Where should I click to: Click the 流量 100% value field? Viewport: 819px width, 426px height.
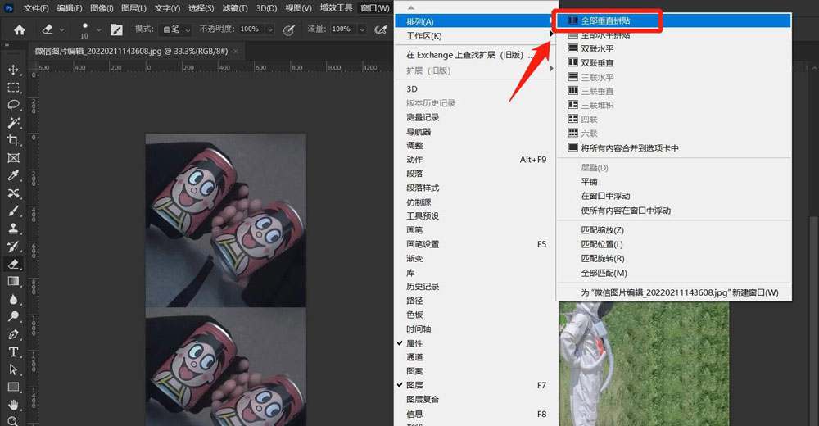344,29
